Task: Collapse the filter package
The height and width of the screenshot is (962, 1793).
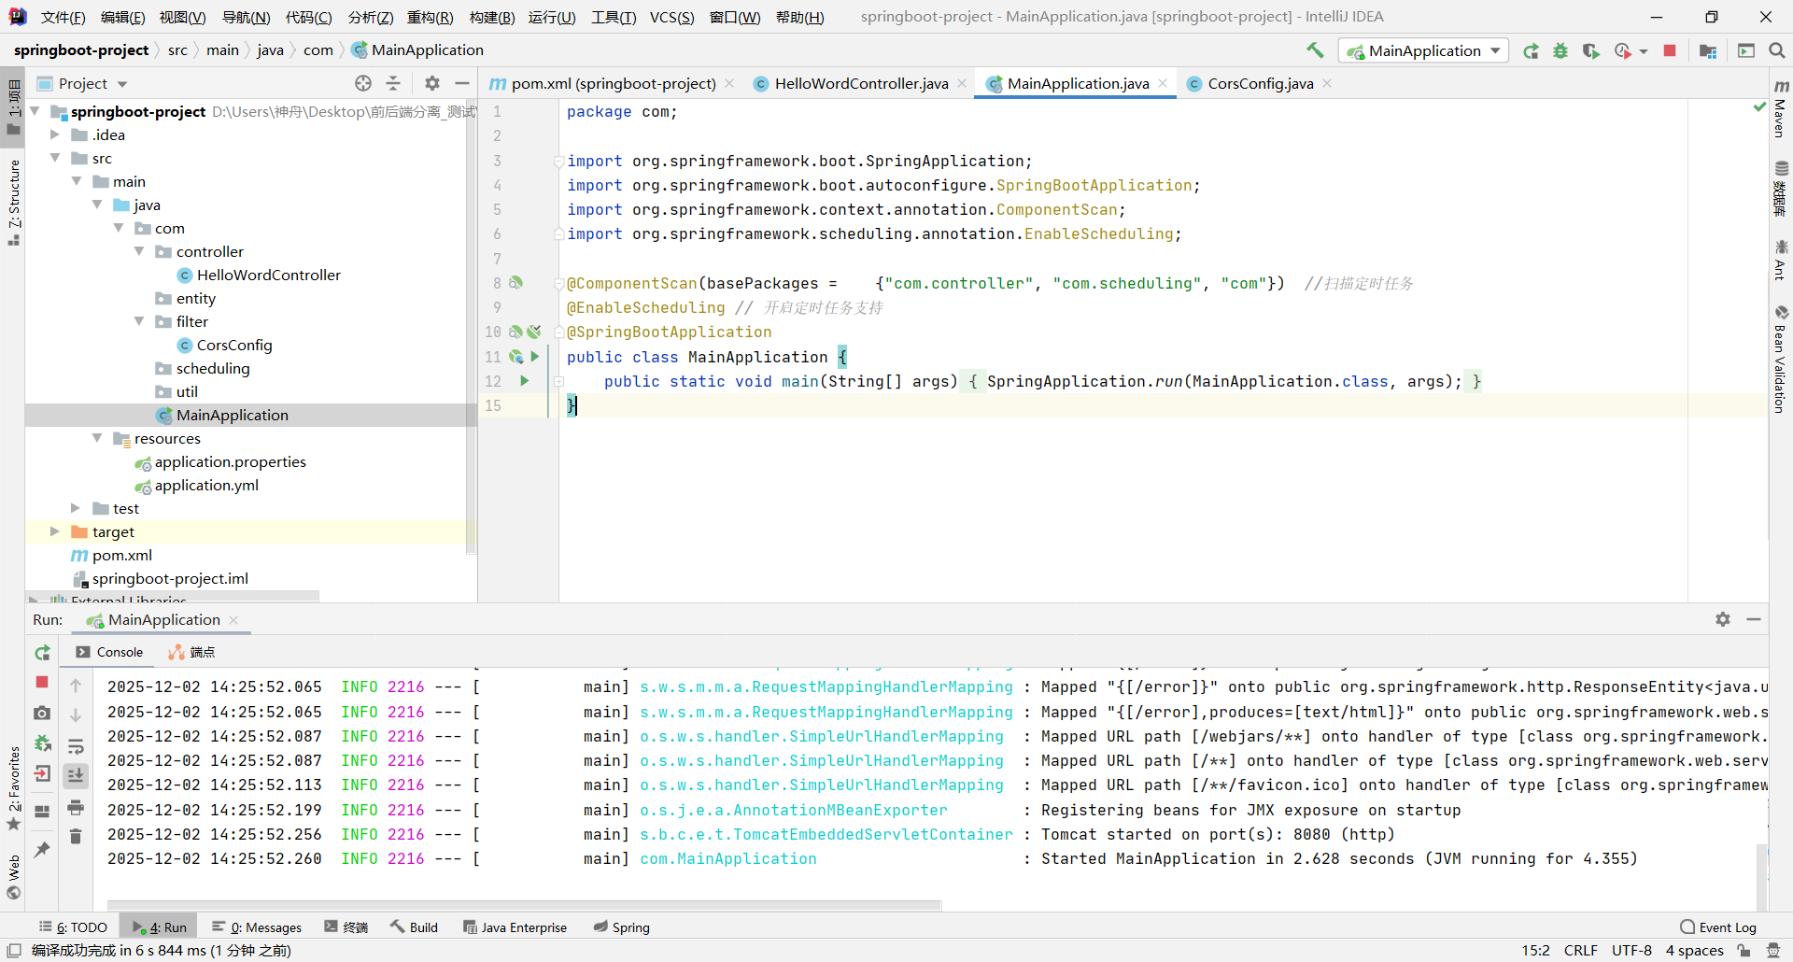Action: point(139,321)
